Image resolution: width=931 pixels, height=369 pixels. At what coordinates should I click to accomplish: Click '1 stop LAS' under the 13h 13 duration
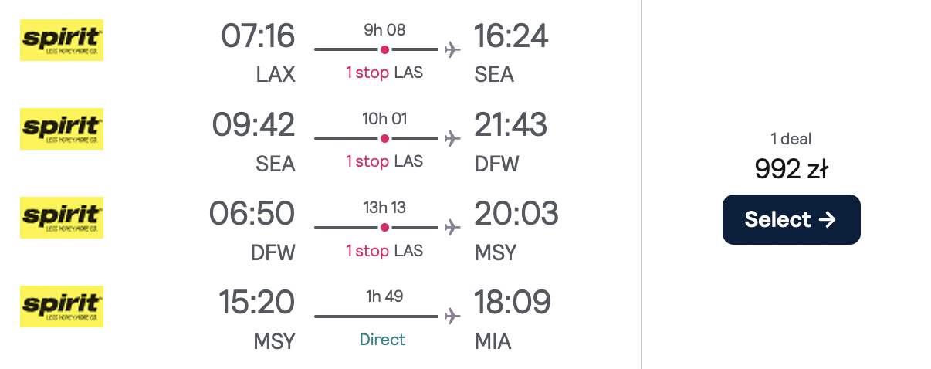pyautogui.click(x=384, y=251)
